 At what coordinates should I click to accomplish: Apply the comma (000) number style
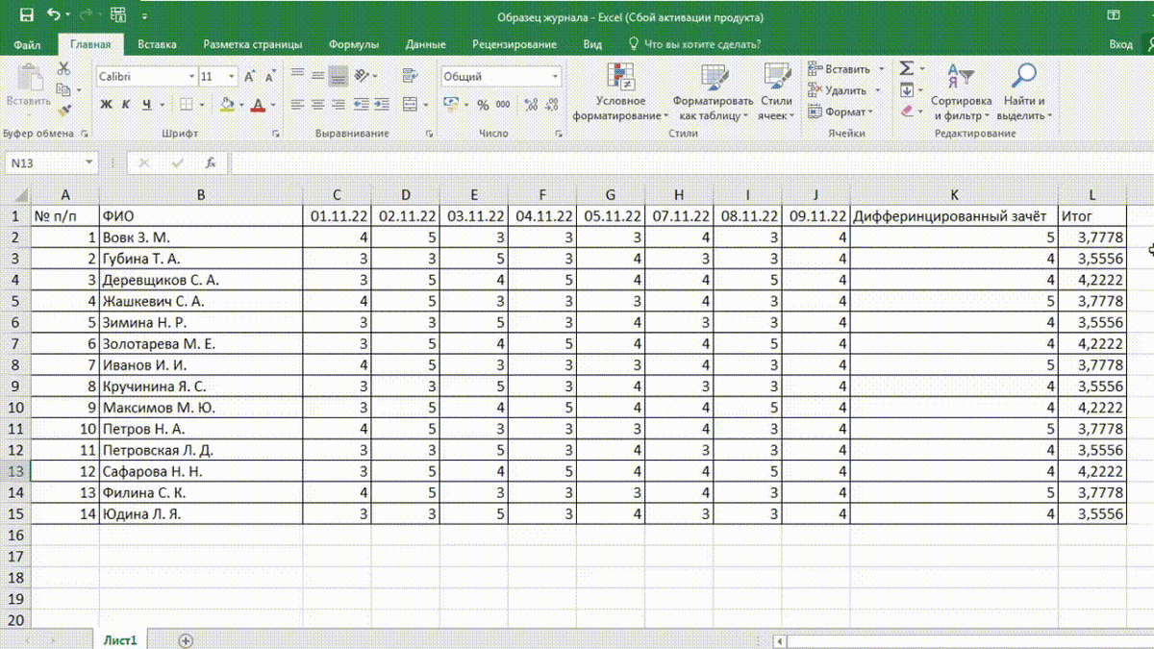point(504,105)
